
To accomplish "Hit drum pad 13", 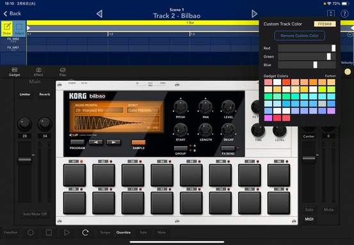I will 191,203.
